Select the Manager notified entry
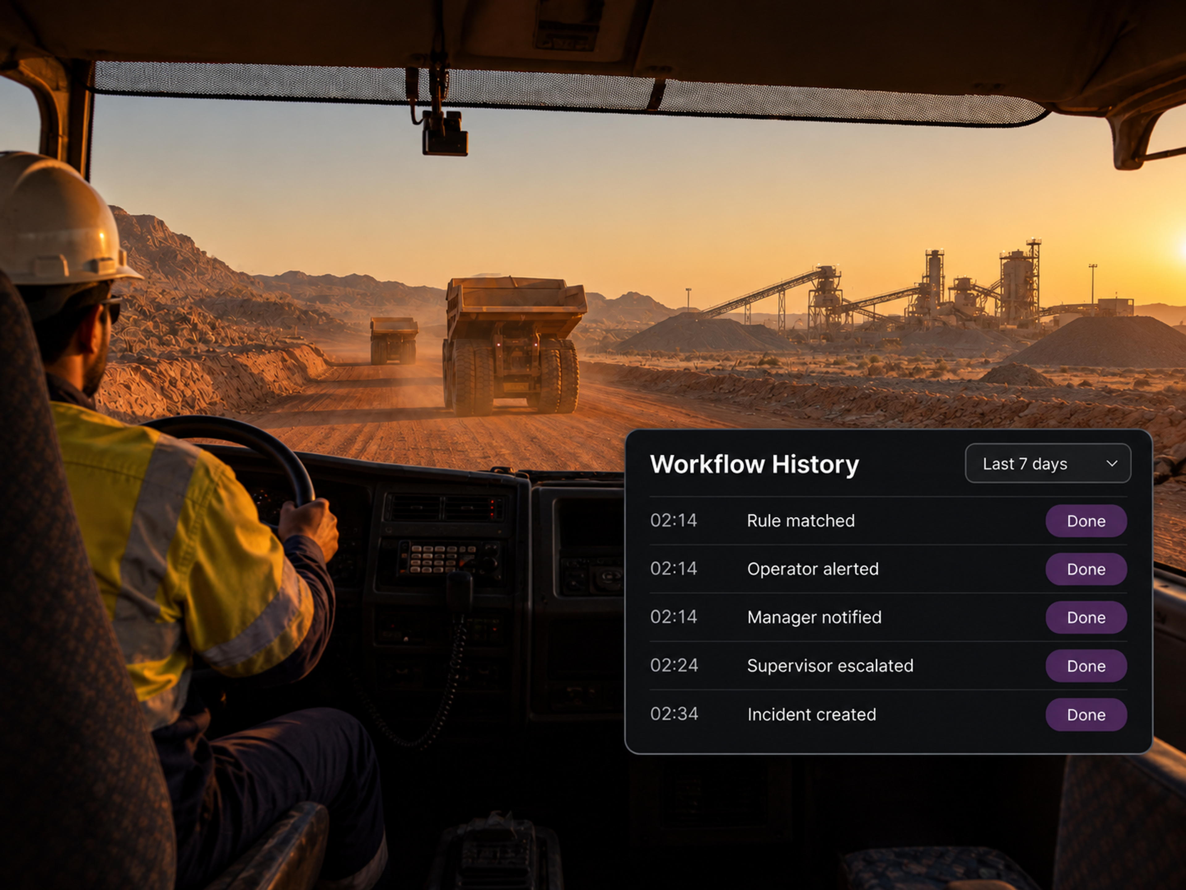 click(889, 617)
